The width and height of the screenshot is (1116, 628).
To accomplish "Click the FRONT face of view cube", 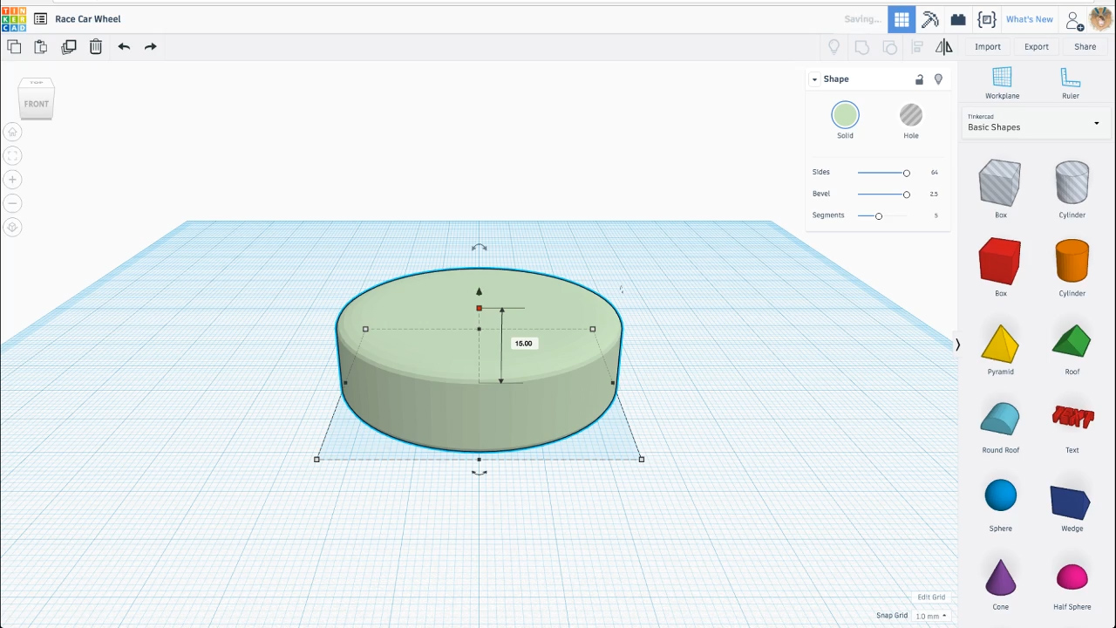I will coord(37,104).
